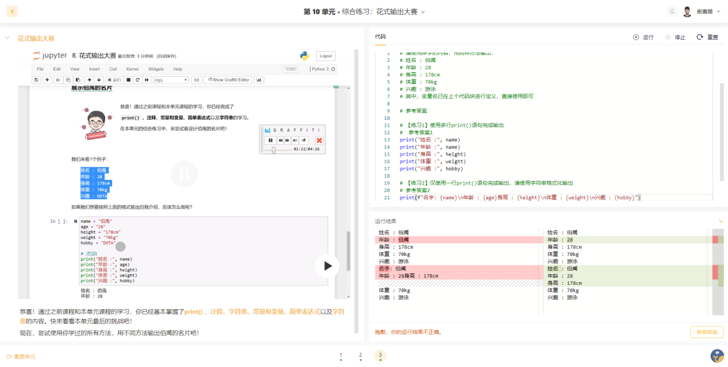Mute the Graffiti audio speaker
728x367 pixels.
coord(295,140)
